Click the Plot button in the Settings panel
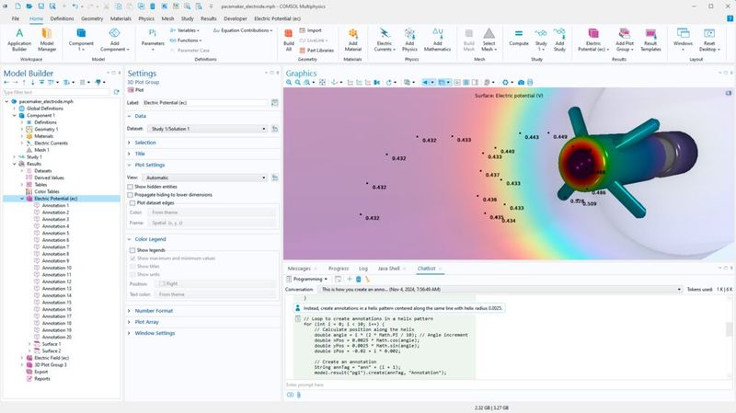Screen dimensions: 736x413 [135, 89]
